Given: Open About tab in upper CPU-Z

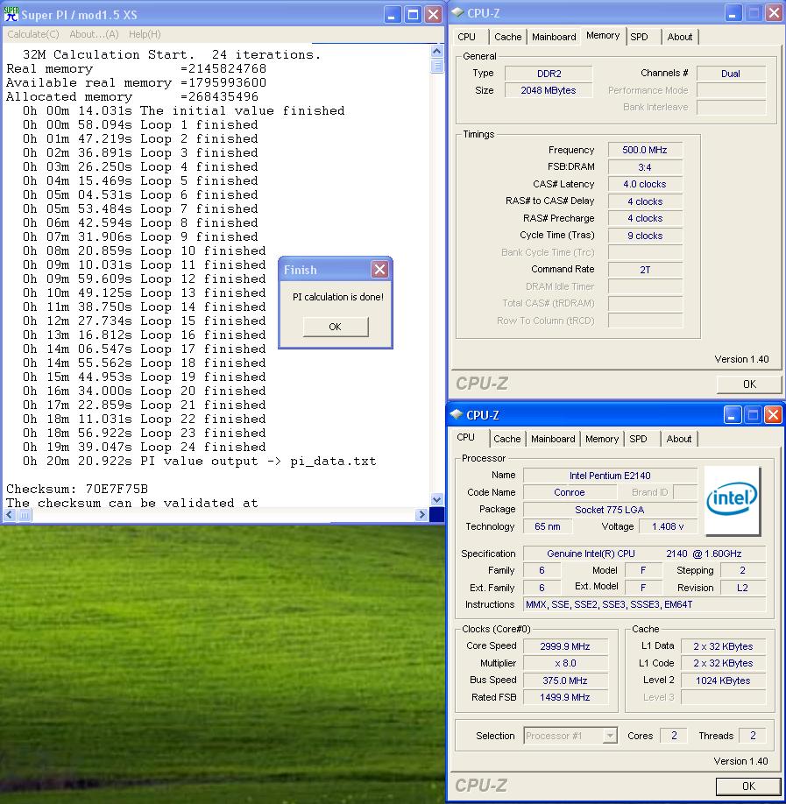Looking at the screenshot, I should 680,37.
